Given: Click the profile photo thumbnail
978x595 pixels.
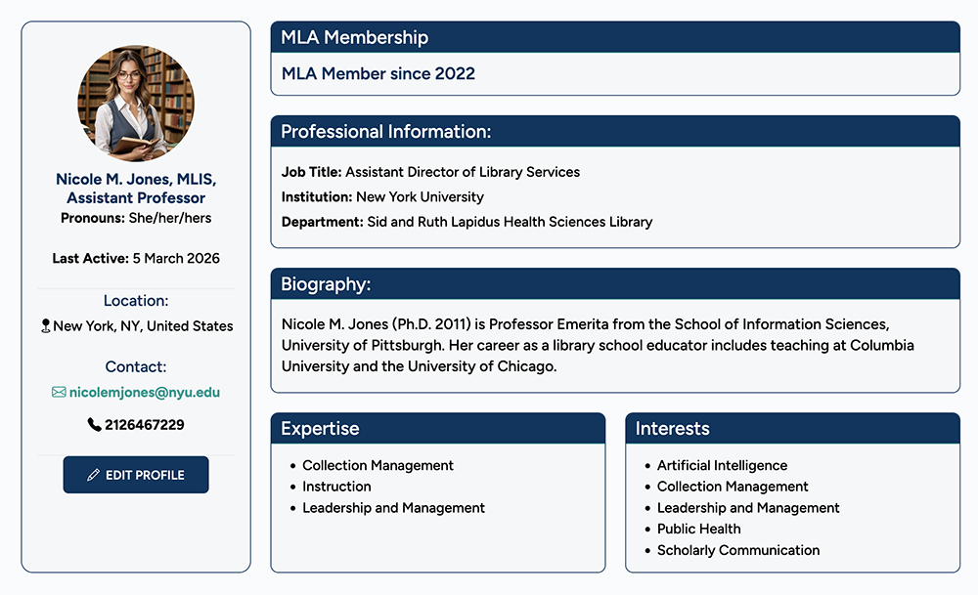Looking at the screenshot, I should tap(136, 103).
